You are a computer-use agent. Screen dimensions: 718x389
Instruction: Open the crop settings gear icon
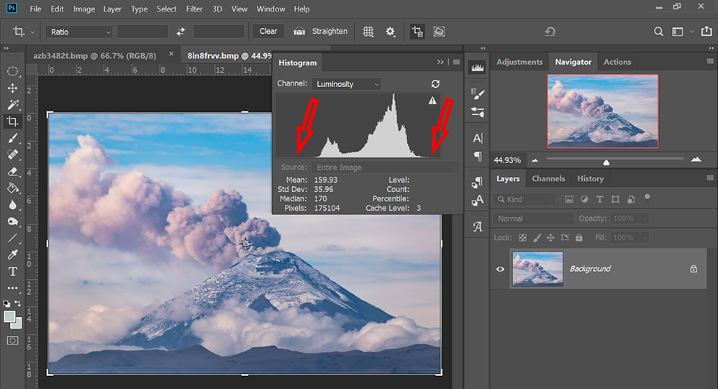(x=391, y=32)
